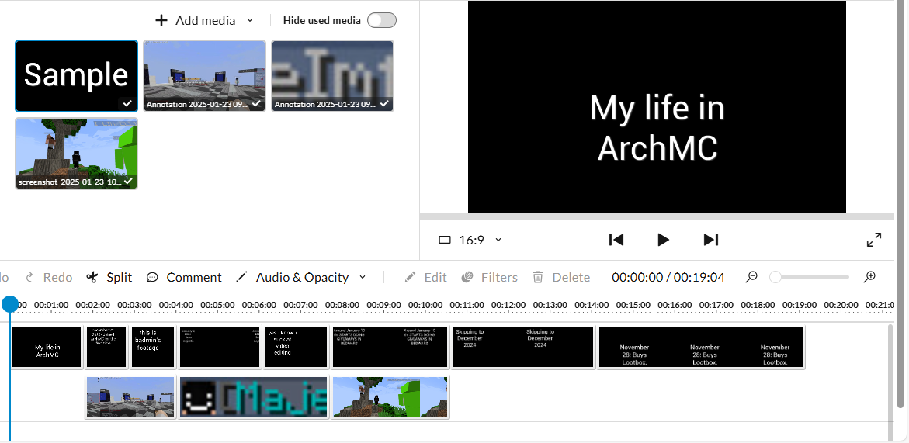This screenshot has width=909, height=443.
Task: Play the video preview
Action: coord(663,240)
